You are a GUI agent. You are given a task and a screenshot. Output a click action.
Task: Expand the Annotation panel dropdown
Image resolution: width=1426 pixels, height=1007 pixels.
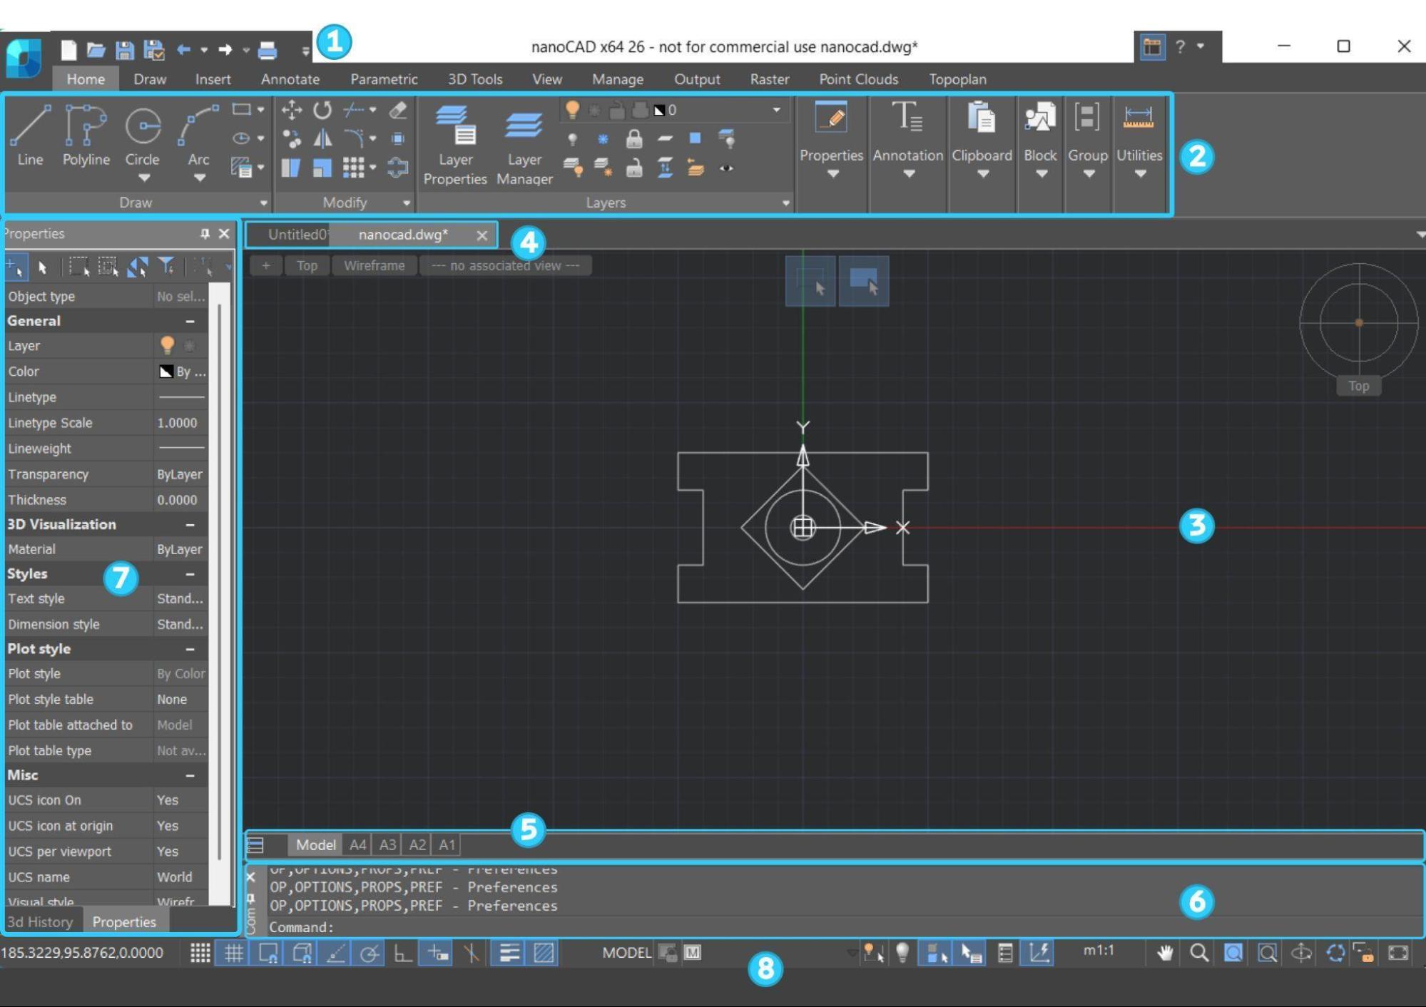point(908,174)
